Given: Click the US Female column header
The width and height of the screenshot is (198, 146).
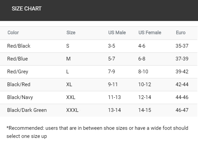Looking at the screenshot, I should point(150,32).
